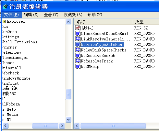Click the tree pane's scroll down arrow
This screenshot has height=131, width=159.
click(68, 119)
